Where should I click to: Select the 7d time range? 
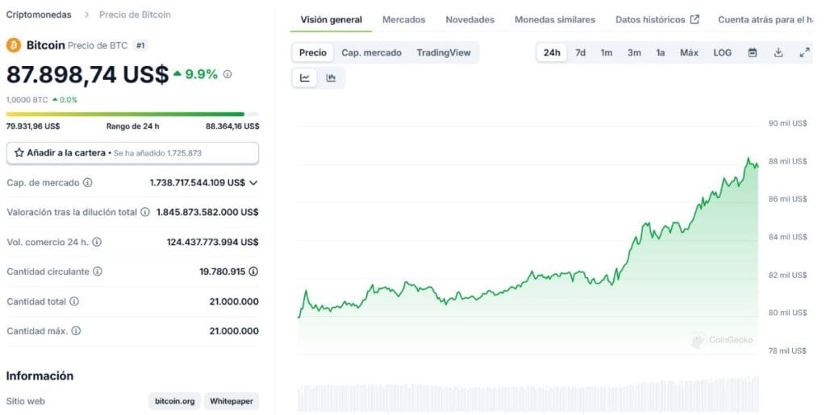point(581,52)
